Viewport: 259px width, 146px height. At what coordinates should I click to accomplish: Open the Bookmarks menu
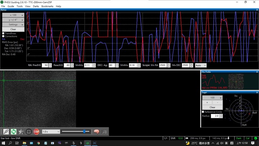click(x=47, y=6)
